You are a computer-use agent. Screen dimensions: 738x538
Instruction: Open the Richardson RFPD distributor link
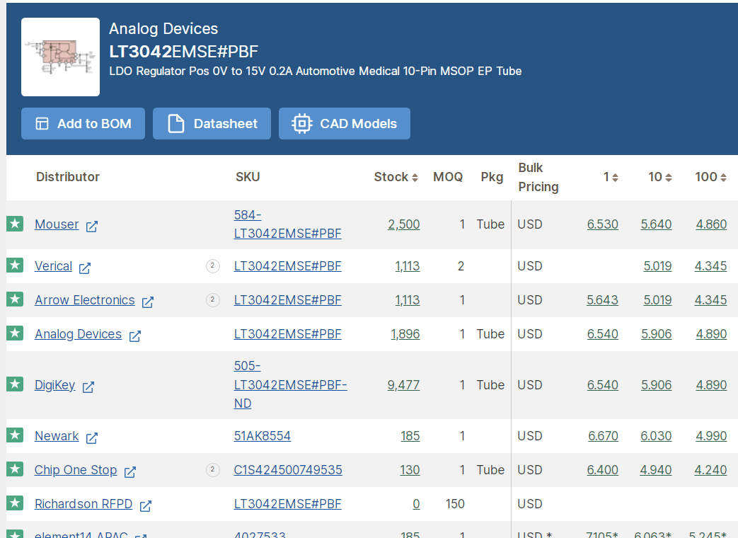point(83,503)
